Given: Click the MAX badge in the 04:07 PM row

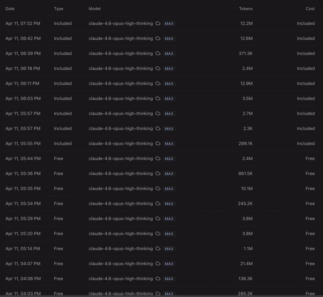Looking at the screenshot, I should [x=169, y=264].
